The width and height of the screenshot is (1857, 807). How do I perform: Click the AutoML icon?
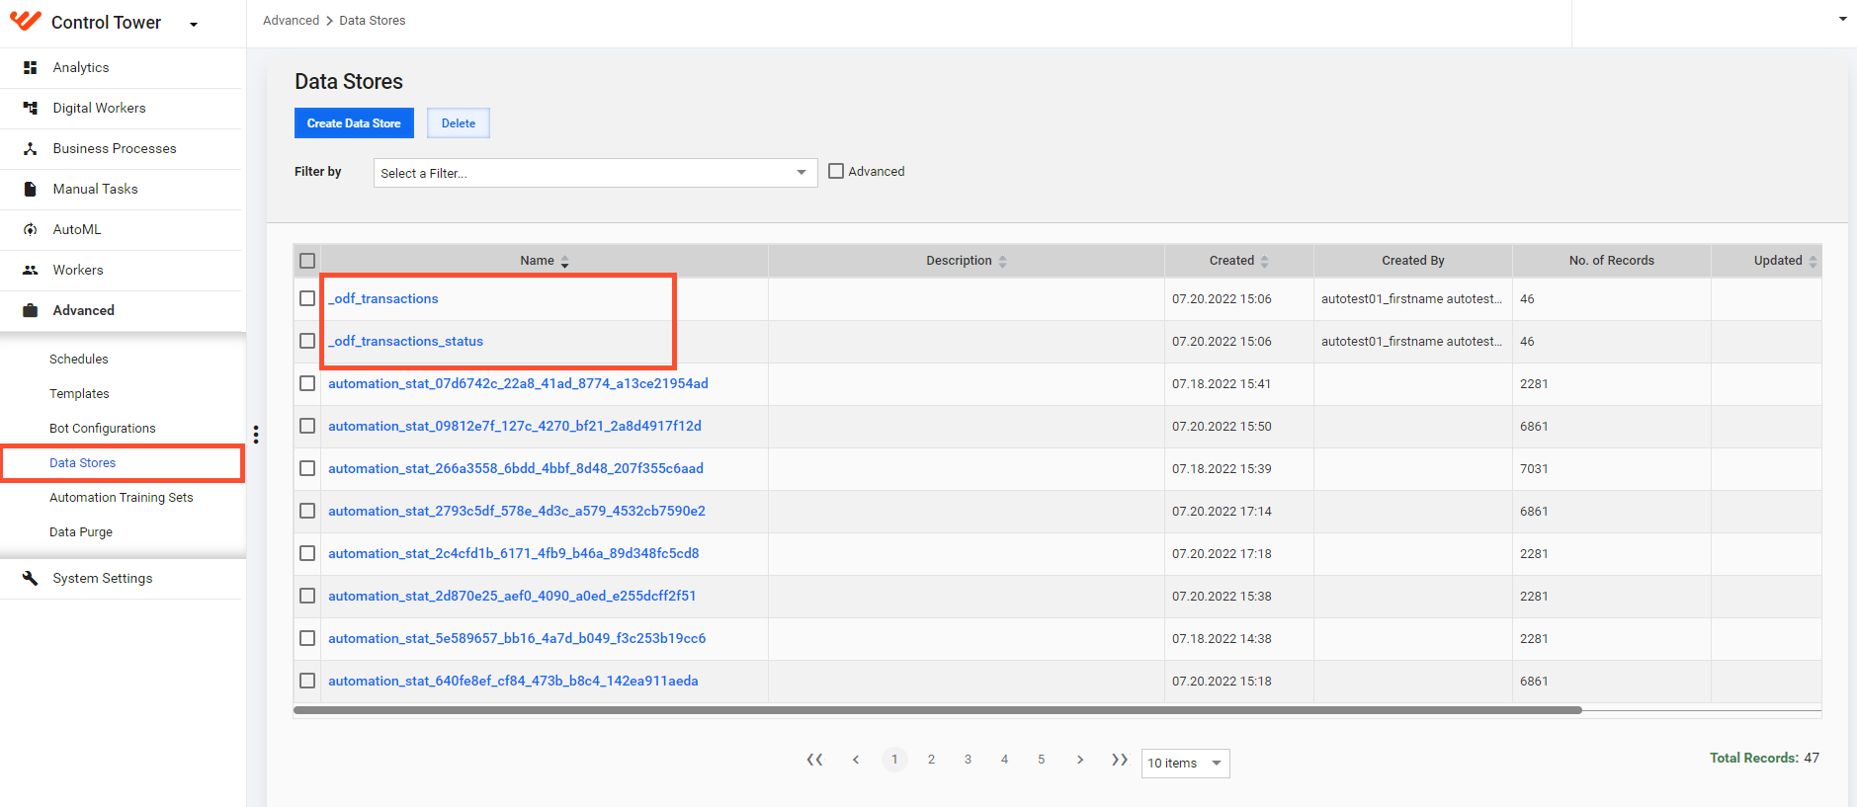tap(31, 229)
